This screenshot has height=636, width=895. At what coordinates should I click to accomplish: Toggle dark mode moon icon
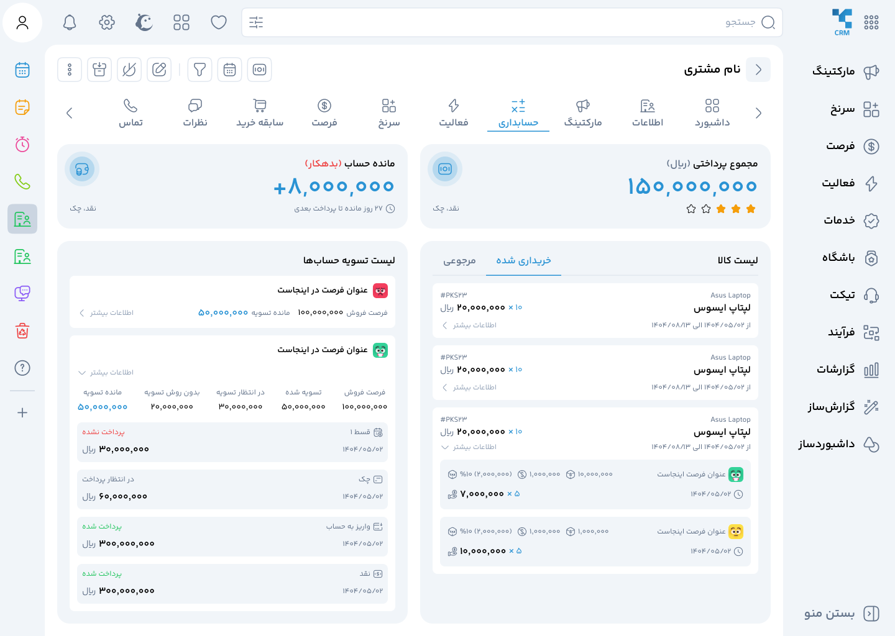point(144,23)
